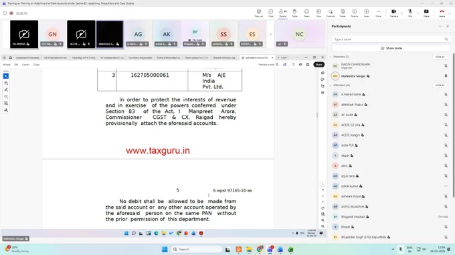This screenshot has height=255, width=455.
Task: Close the Participants panel
Action: [448, 26]
